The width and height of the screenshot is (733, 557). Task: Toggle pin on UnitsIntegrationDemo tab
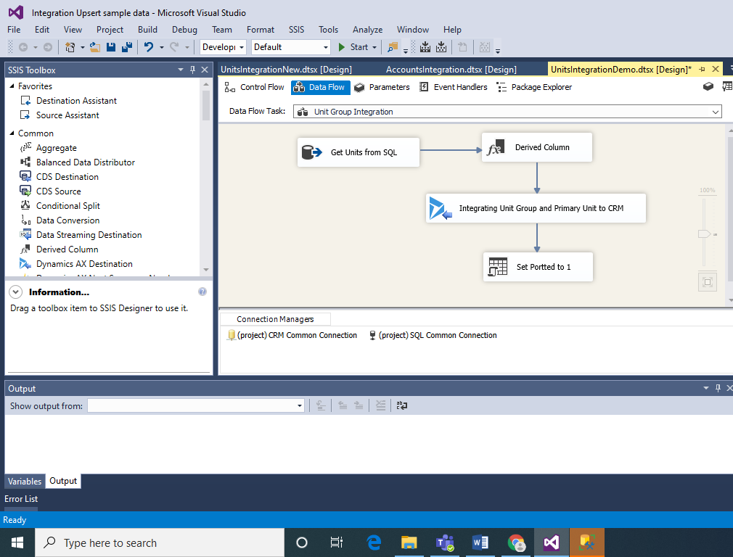tap(702, 69)
